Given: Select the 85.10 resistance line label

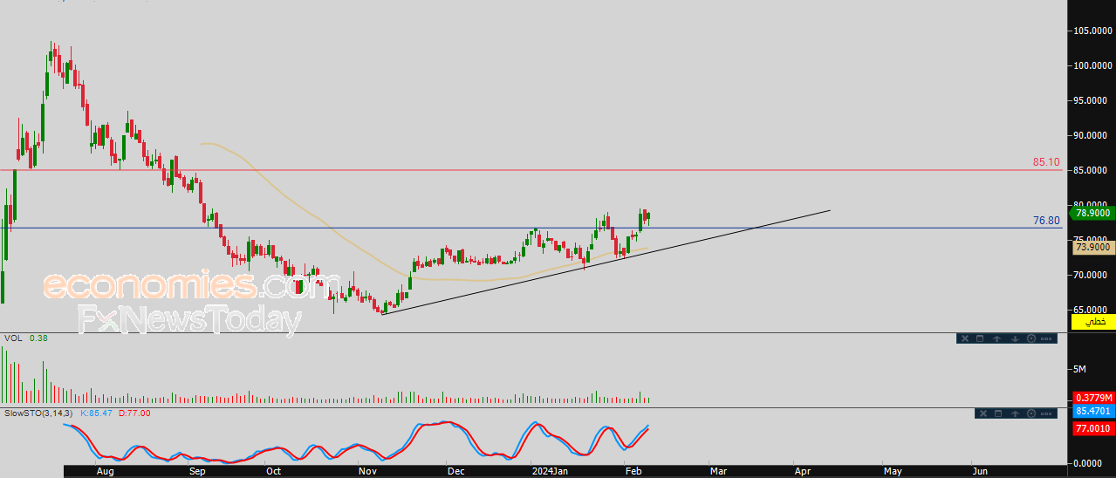Looking at the screenshot, I should [x=1045, y=162].
